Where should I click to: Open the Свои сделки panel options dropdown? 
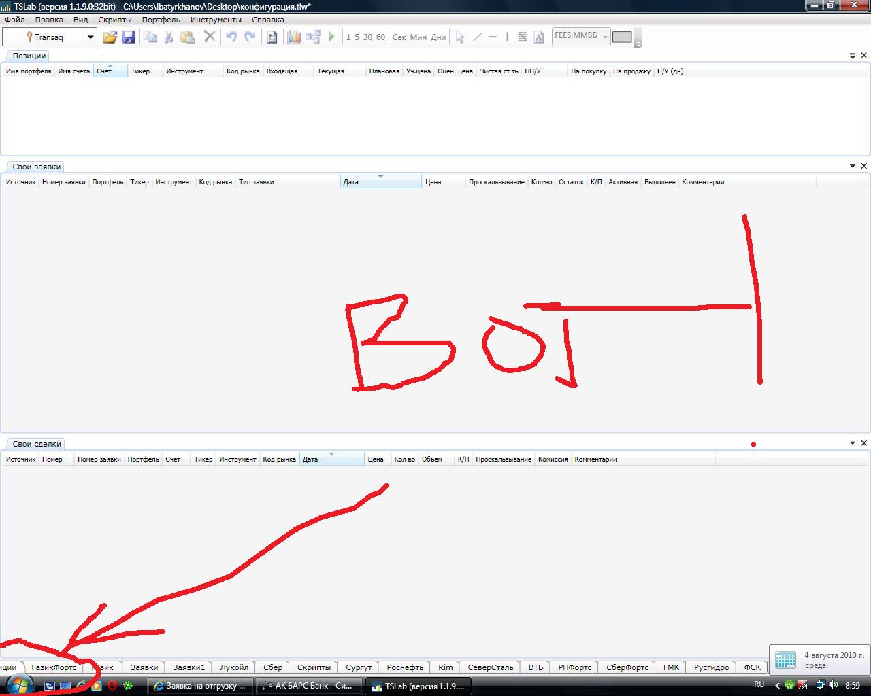(x=853, y=443)
